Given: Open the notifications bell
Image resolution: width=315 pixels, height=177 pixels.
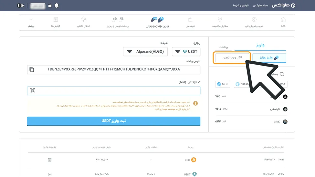Looking at the screenshot, I should coord(57,5).
